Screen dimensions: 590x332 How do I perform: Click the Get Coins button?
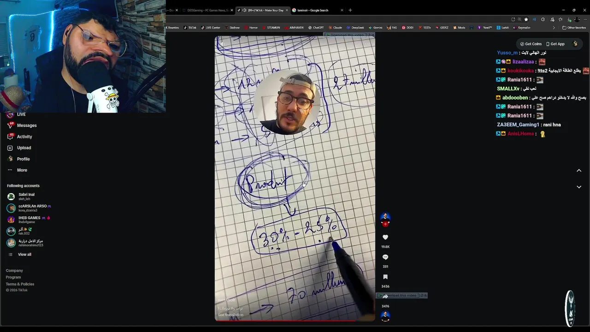click(531, 44)
